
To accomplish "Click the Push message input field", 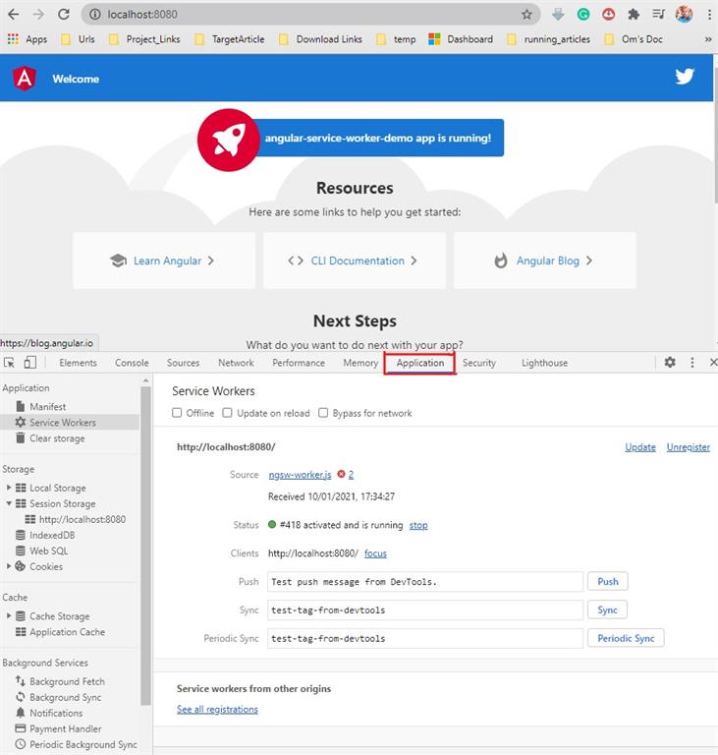I will point(425,582).
